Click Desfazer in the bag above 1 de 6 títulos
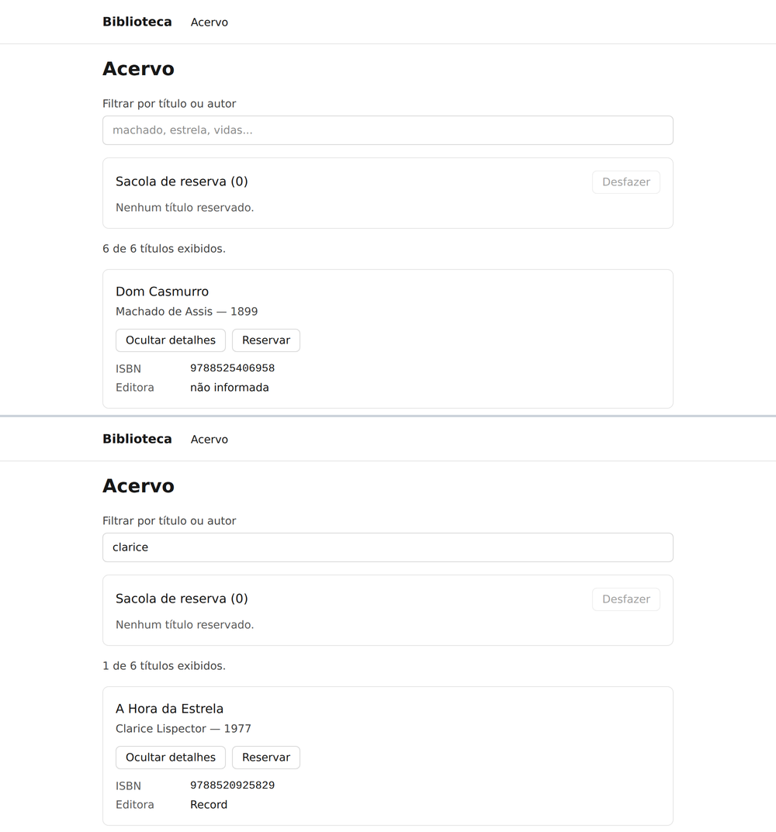Viewport: 776px width, 832px height. (625, 599)
